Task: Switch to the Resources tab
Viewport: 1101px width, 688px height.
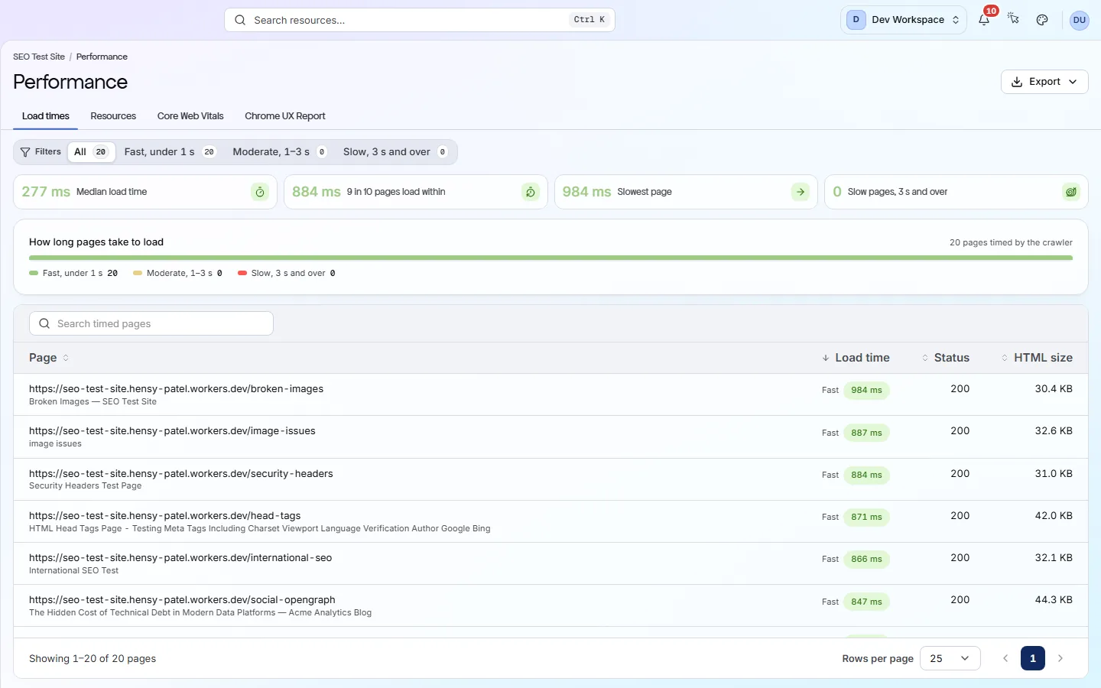Action: pos(113,116)
